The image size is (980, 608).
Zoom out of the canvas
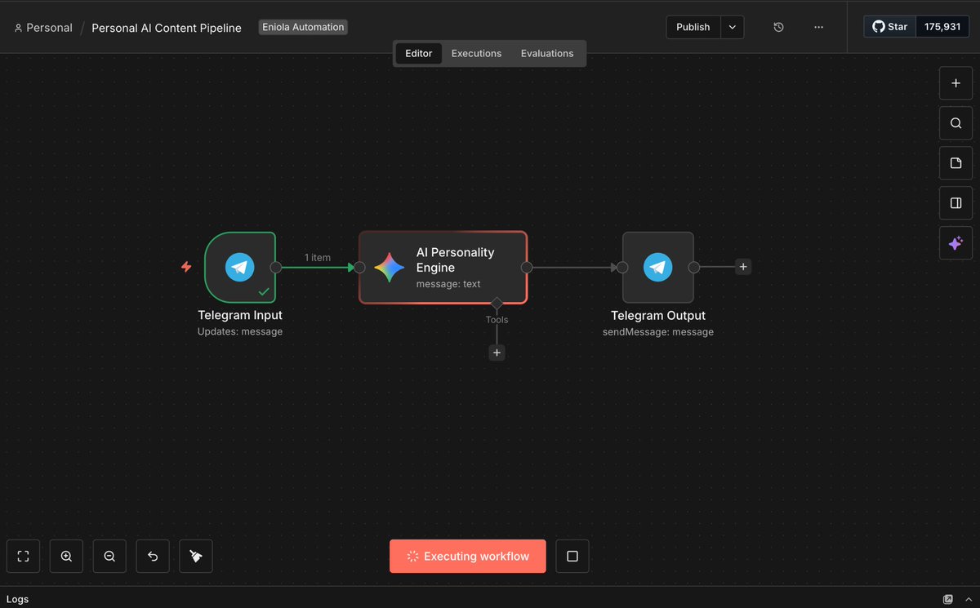click(109, 557)
